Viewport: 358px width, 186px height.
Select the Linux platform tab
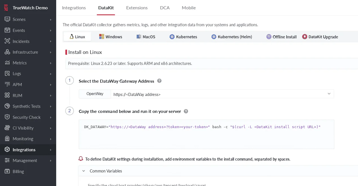click(x=77, y=37)
